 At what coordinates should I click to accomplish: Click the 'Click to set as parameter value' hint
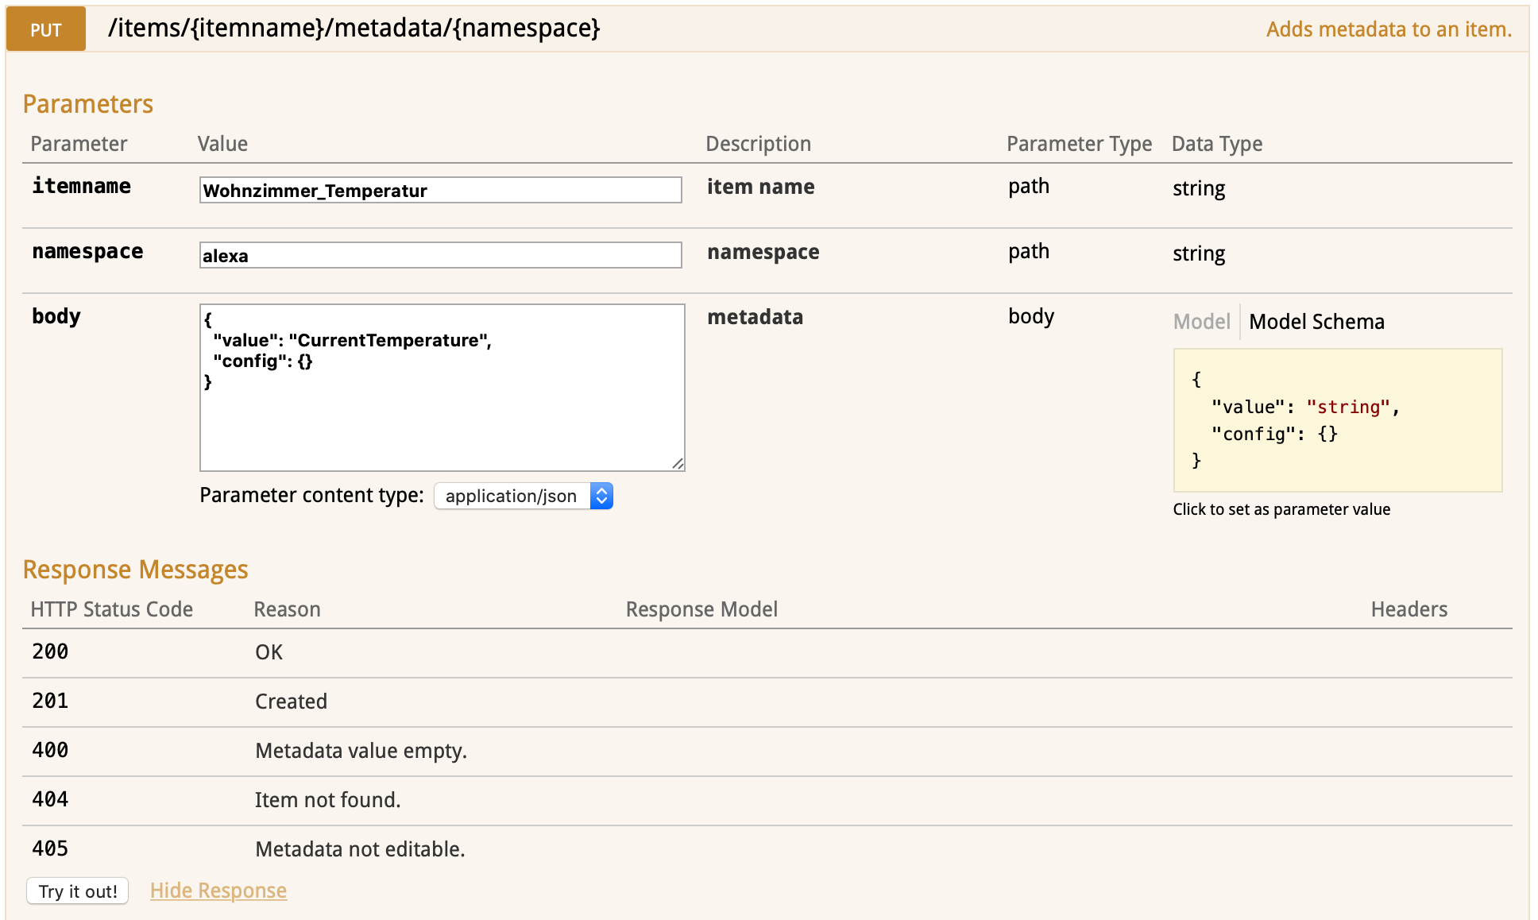point(1281,509)
